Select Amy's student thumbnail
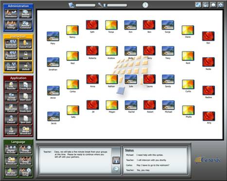227x181 pixels. tap(209, 116)
